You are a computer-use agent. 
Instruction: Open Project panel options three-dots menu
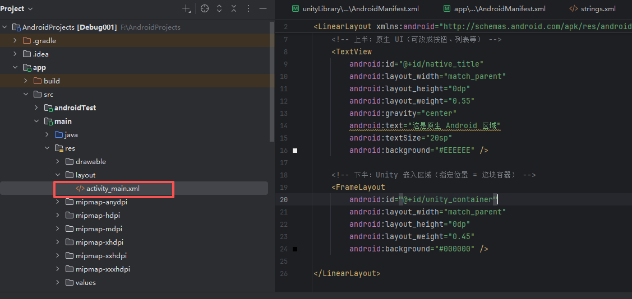248,8
